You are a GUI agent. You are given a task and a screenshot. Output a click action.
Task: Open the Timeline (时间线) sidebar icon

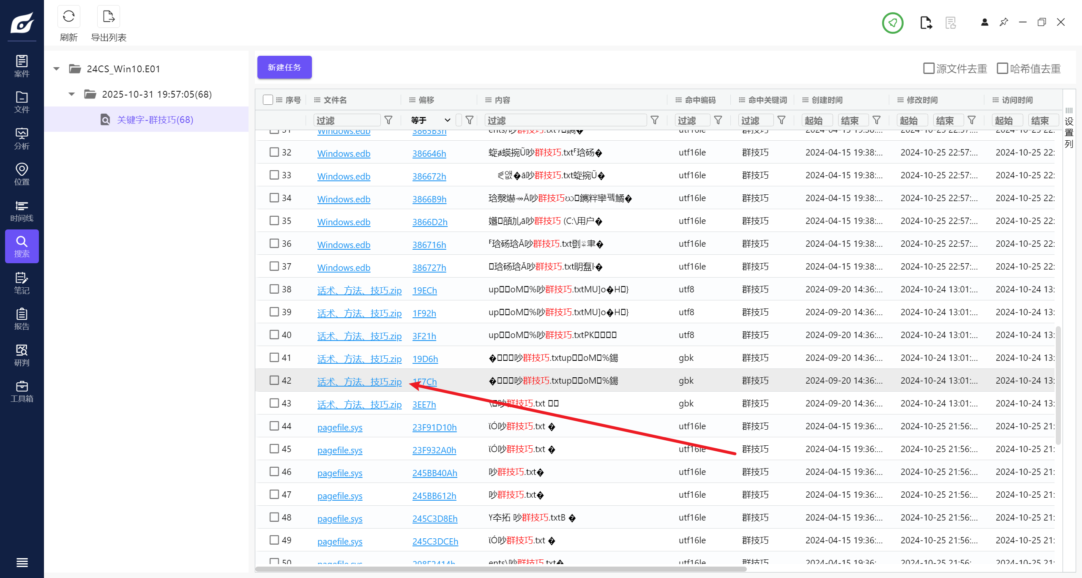(22, 211)
